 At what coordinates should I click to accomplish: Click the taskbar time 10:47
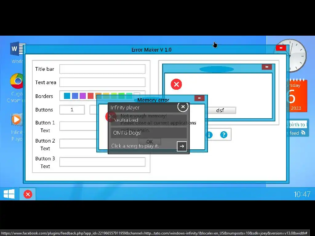coord(302,194)
